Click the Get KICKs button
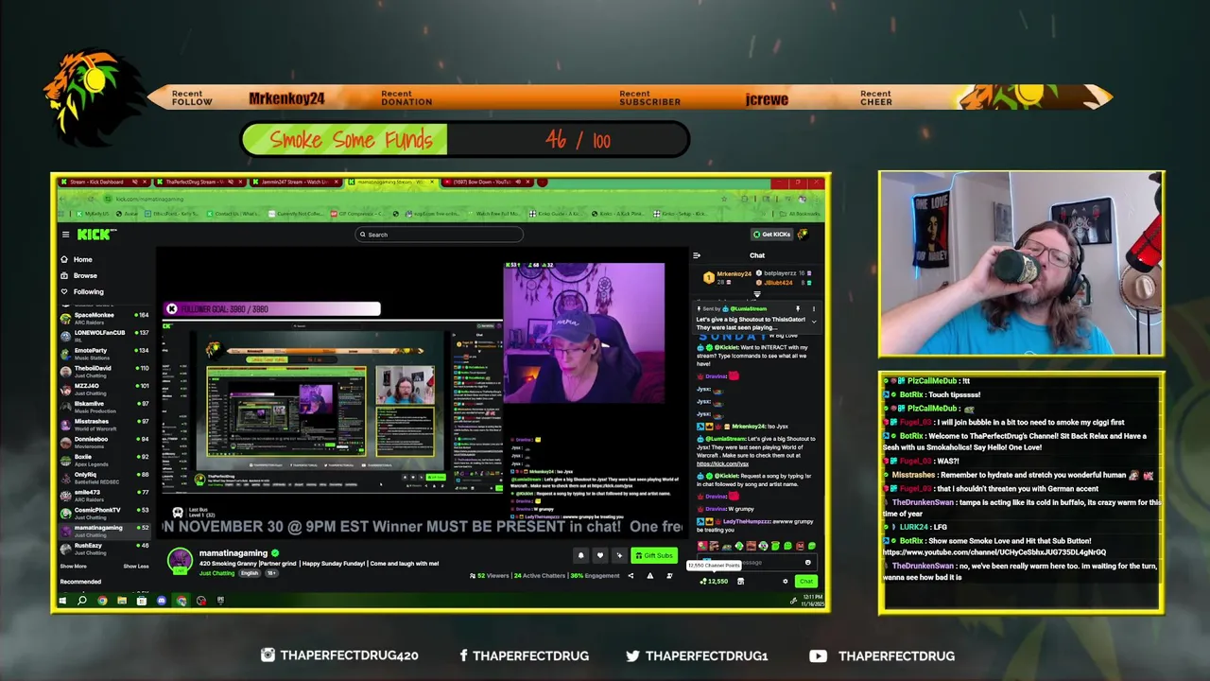The height and width of the screenshot is (681, 1210). pyautogui.click(x=771, y=235)
